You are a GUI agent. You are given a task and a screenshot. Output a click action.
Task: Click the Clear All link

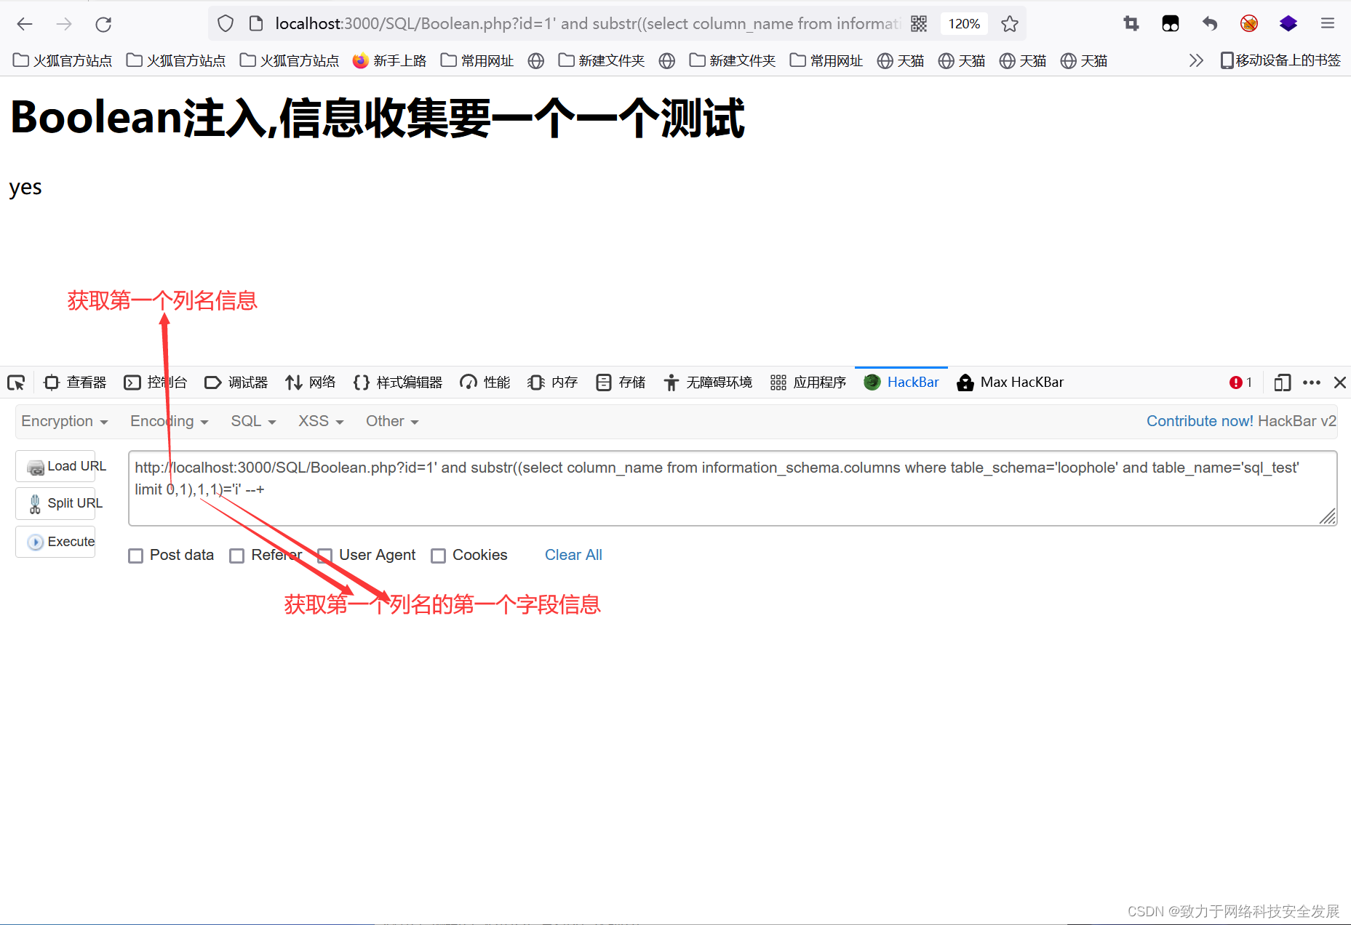pos(573,555)
